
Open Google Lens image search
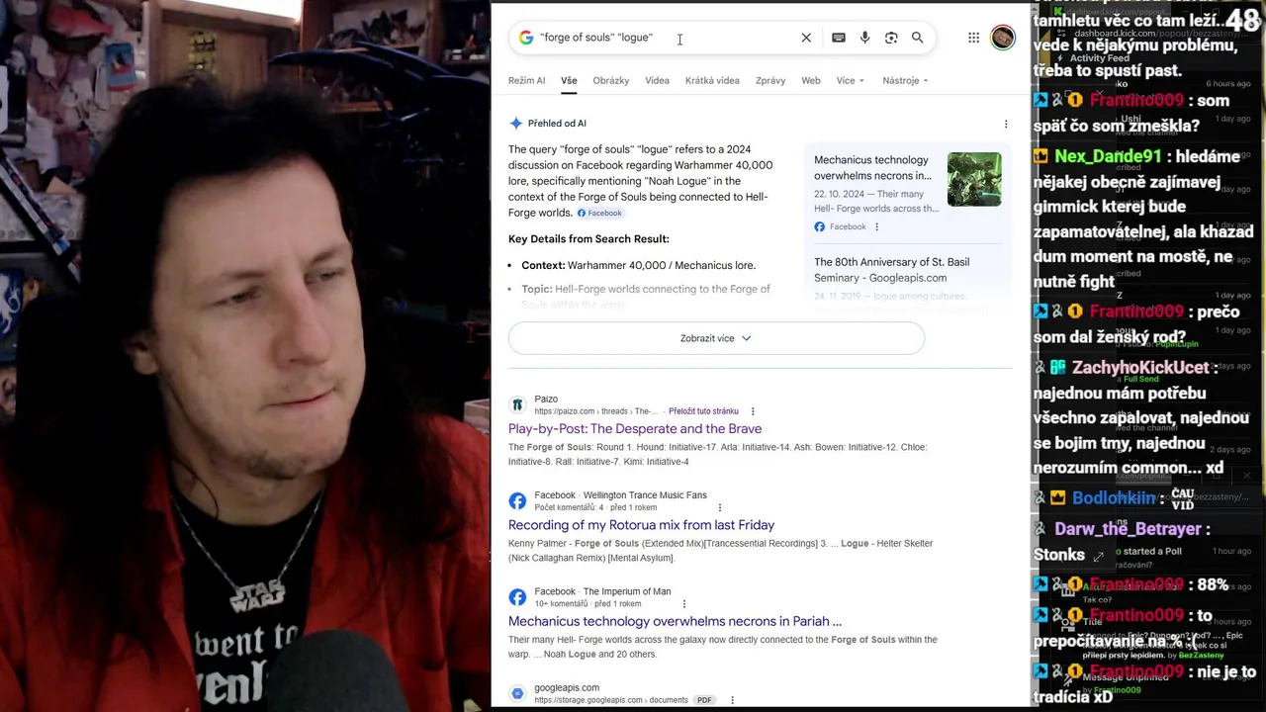[x=891, y=38]
